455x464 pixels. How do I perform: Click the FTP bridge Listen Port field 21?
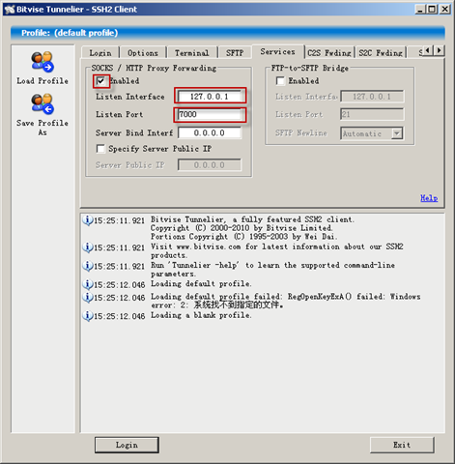point(372,114)
